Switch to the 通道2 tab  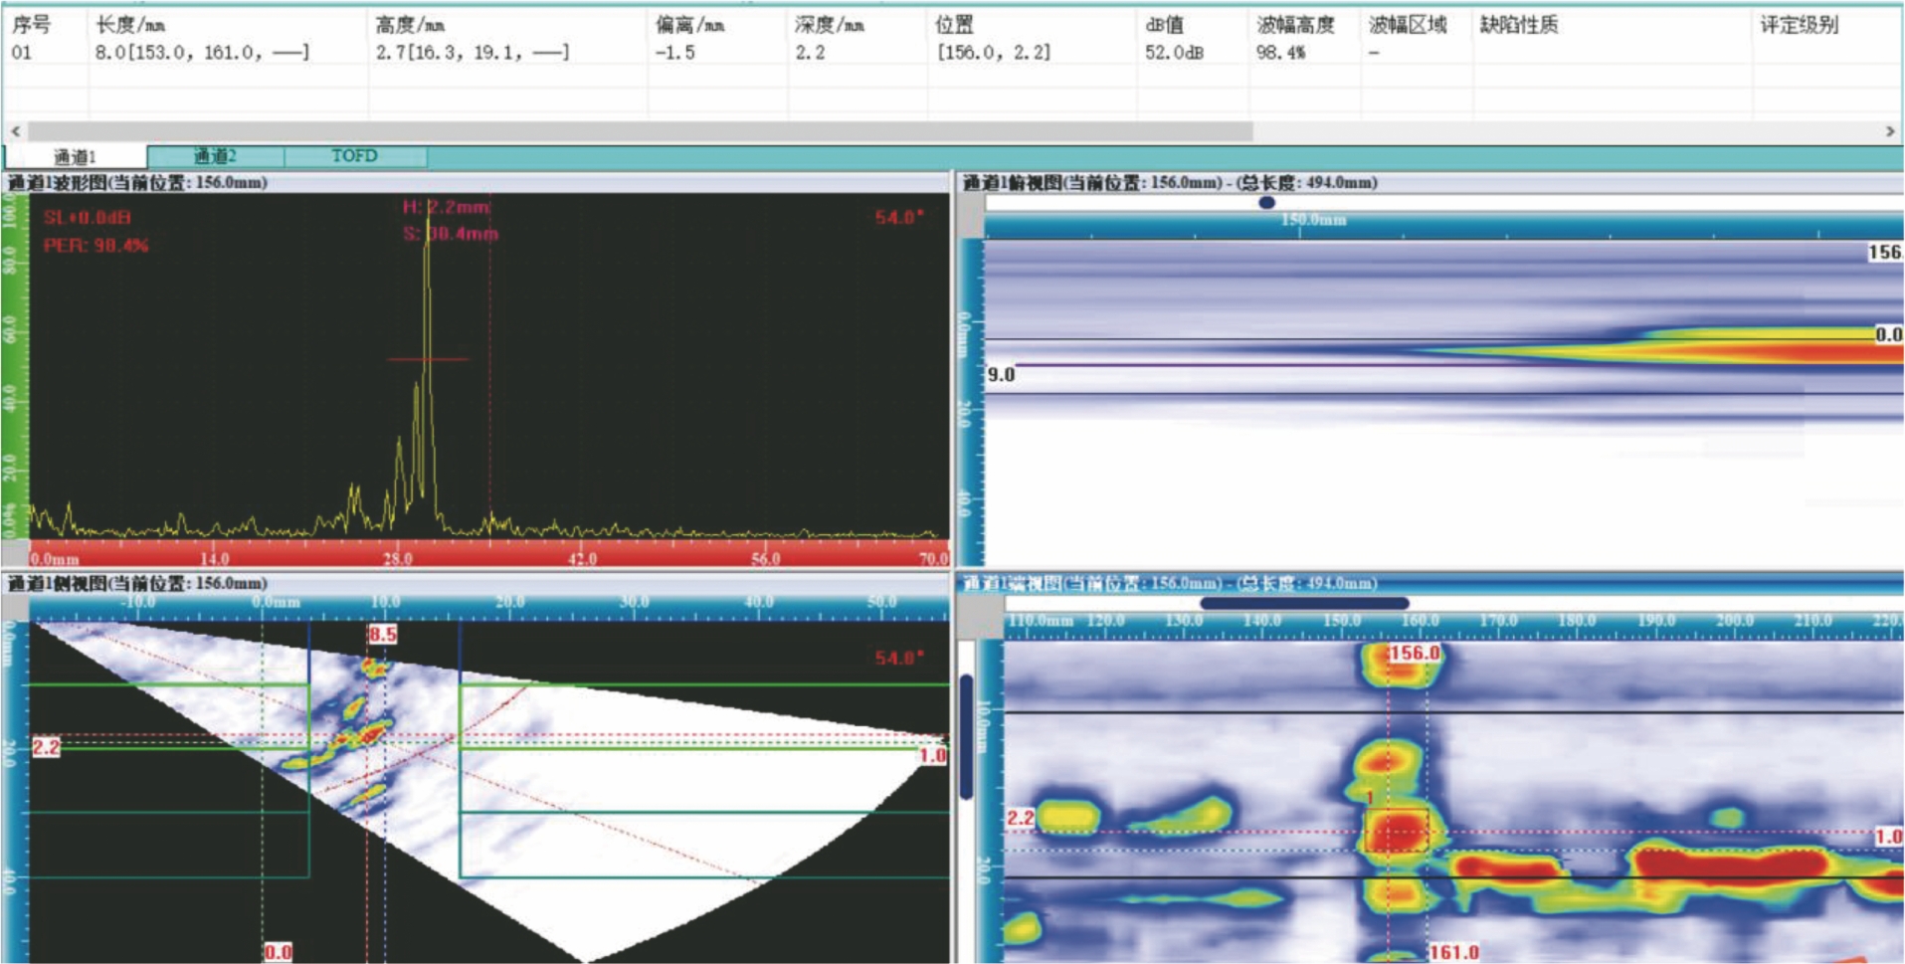(x=215, y=156)
